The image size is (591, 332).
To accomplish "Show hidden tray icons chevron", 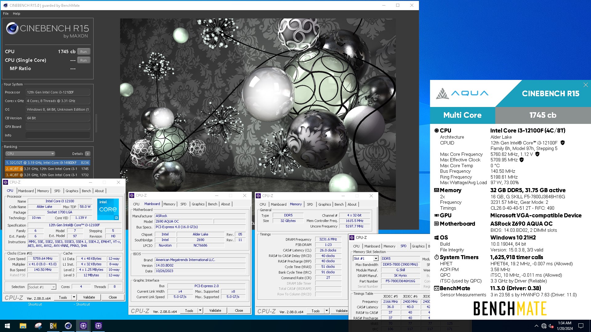I will coord(537,326).
